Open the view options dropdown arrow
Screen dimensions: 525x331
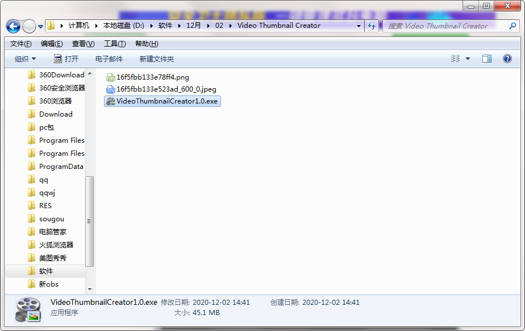pos(468,59)
